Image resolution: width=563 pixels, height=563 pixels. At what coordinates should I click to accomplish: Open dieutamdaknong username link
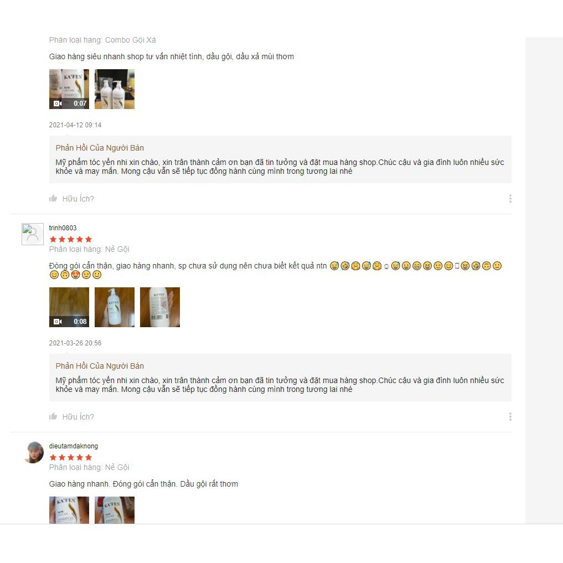74,446
